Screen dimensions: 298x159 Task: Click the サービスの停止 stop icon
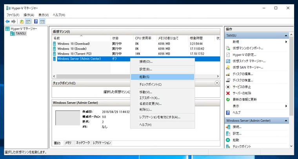click(x=228, y=87)
